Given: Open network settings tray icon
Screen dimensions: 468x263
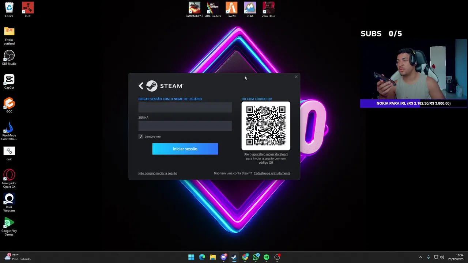Looking at the screenshot, I should 436,257.
